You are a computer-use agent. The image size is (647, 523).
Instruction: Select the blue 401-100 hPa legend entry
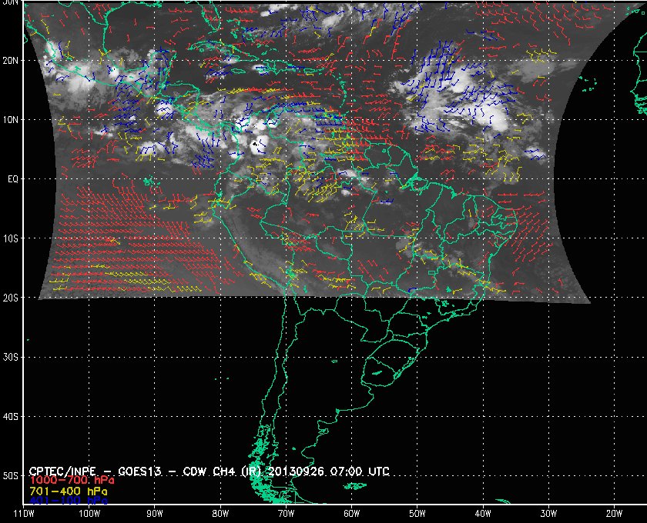click(x=68, y=501)
